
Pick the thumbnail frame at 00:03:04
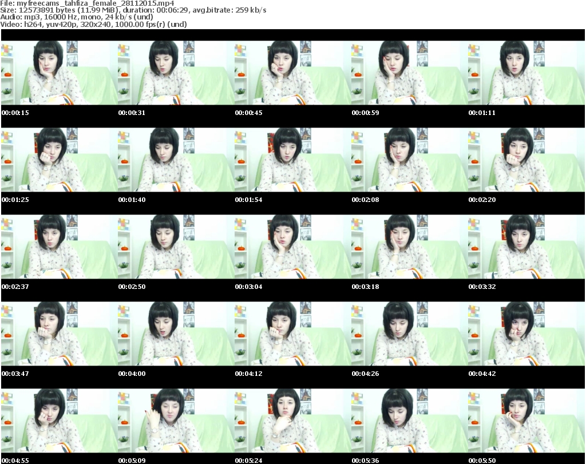pyautogui.click(x=293, y=247)
